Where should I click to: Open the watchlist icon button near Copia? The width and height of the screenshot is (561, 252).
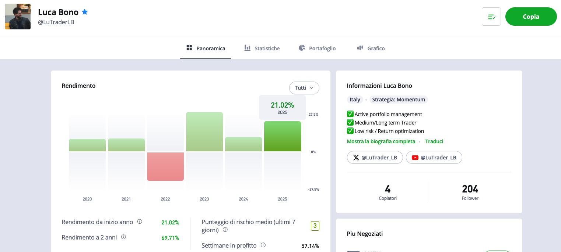click(491, 17)
